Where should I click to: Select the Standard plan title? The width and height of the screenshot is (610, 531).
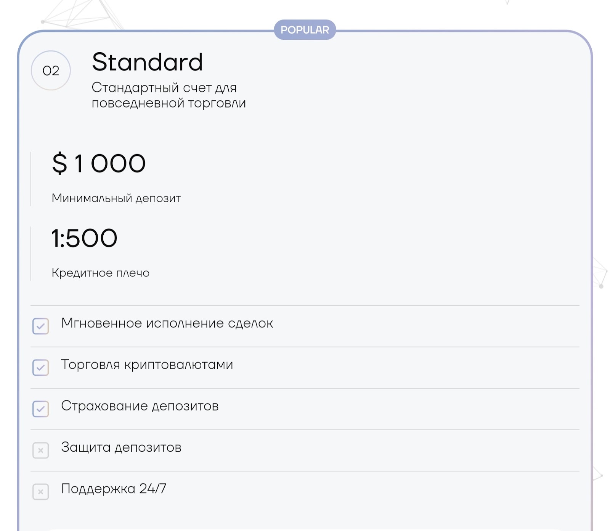point(147,62)
